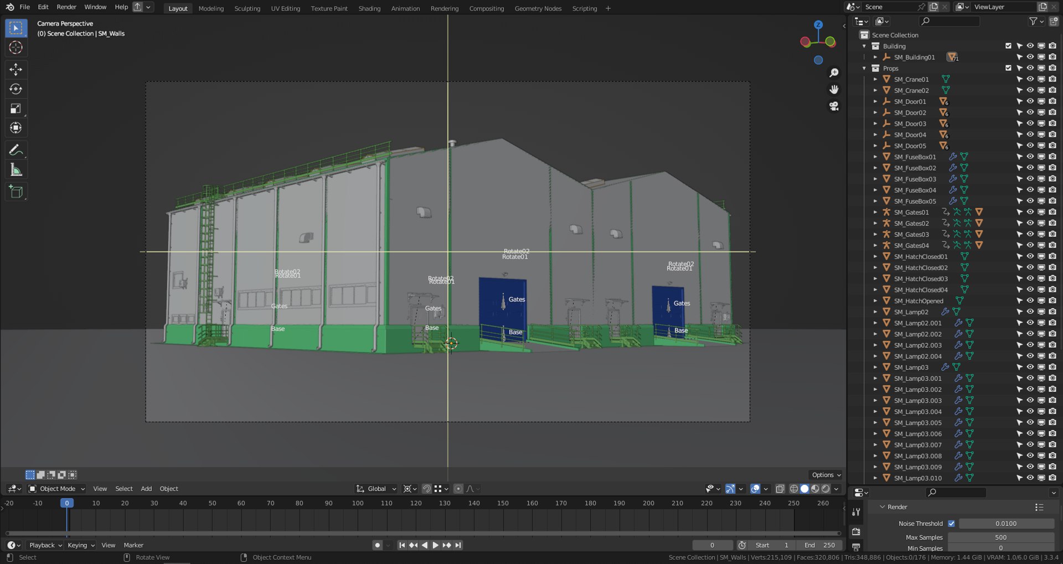
Task: Toggle proportional editing in header
Action: (x=458, y=489)
